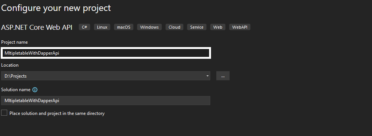Click the Project name label
The width and height of the screenshot is (372, 136).
(x=14, y=42)
